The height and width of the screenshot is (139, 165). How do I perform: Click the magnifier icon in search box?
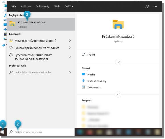tap(11, 132)
